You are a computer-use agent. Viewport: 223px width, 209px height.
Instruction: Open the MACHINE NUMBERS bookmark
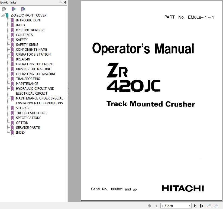click(x=31, y=30)
